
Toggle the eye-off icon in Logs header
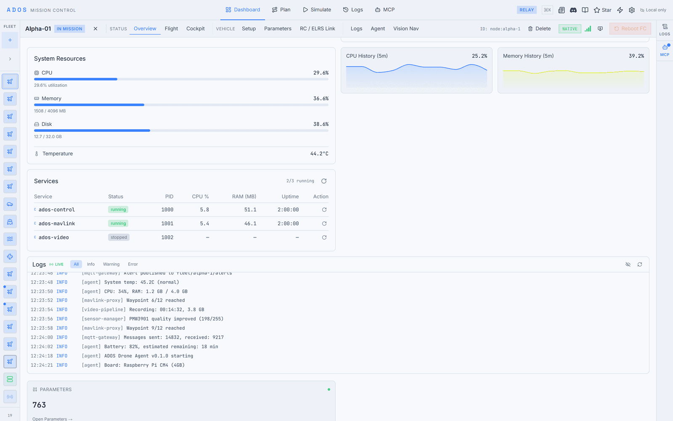point(628,264)
